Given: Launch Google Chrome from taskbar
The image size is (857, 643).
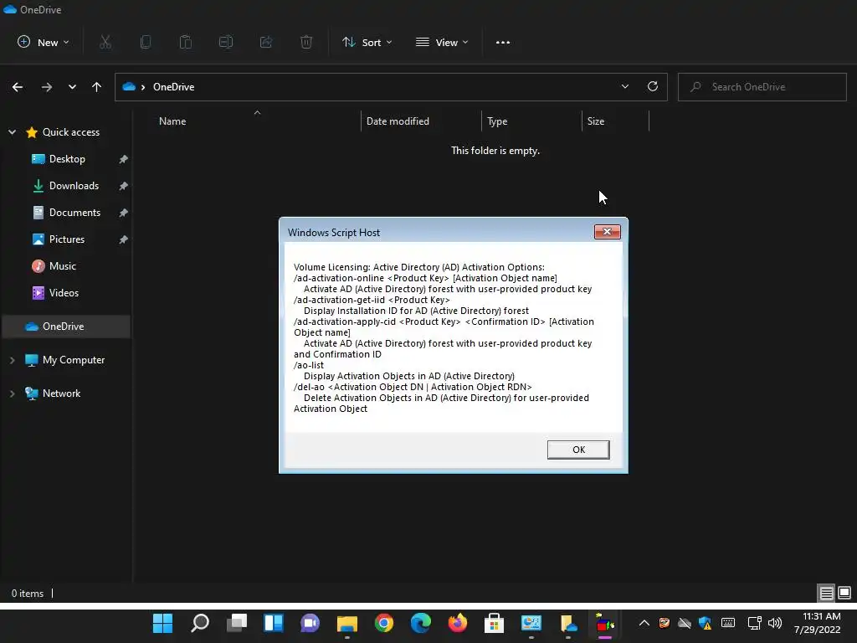Looking at the screenshot, I should 384,623.
